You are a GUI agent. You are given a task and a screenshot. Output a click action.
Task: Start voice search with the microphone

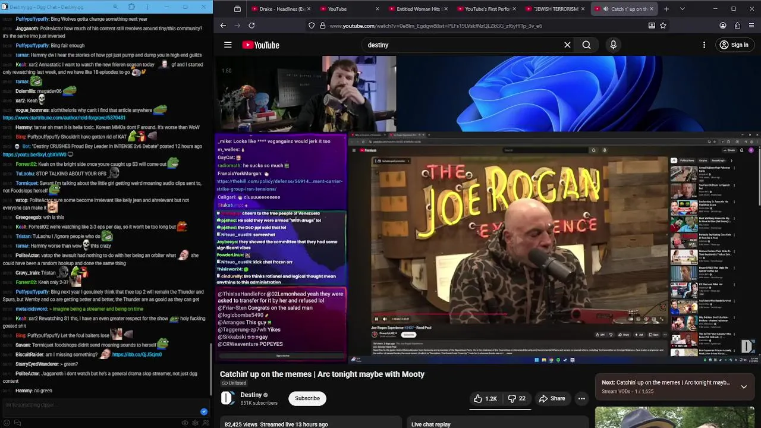(x=614, y=45)
